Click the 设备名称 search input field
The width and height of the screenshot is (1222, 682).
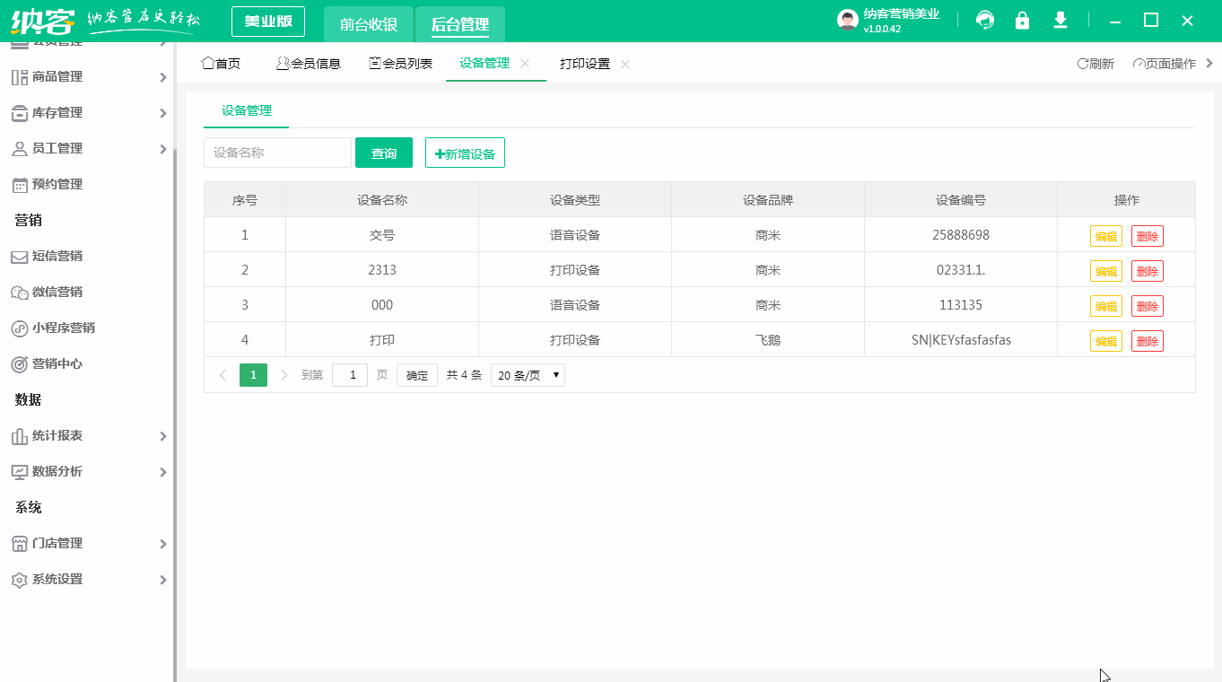(276, 153)
